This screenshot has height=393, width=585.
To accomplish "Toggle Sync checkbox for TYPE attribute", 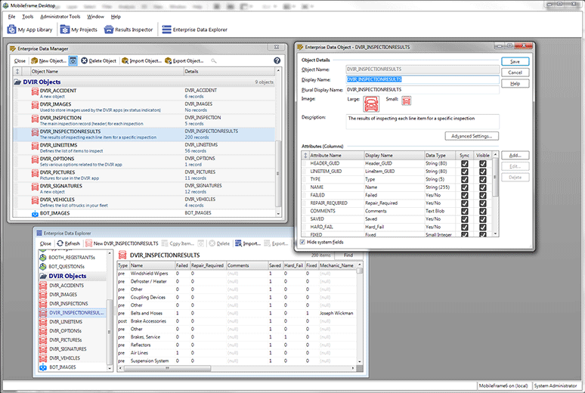I will tap(465, 180).
